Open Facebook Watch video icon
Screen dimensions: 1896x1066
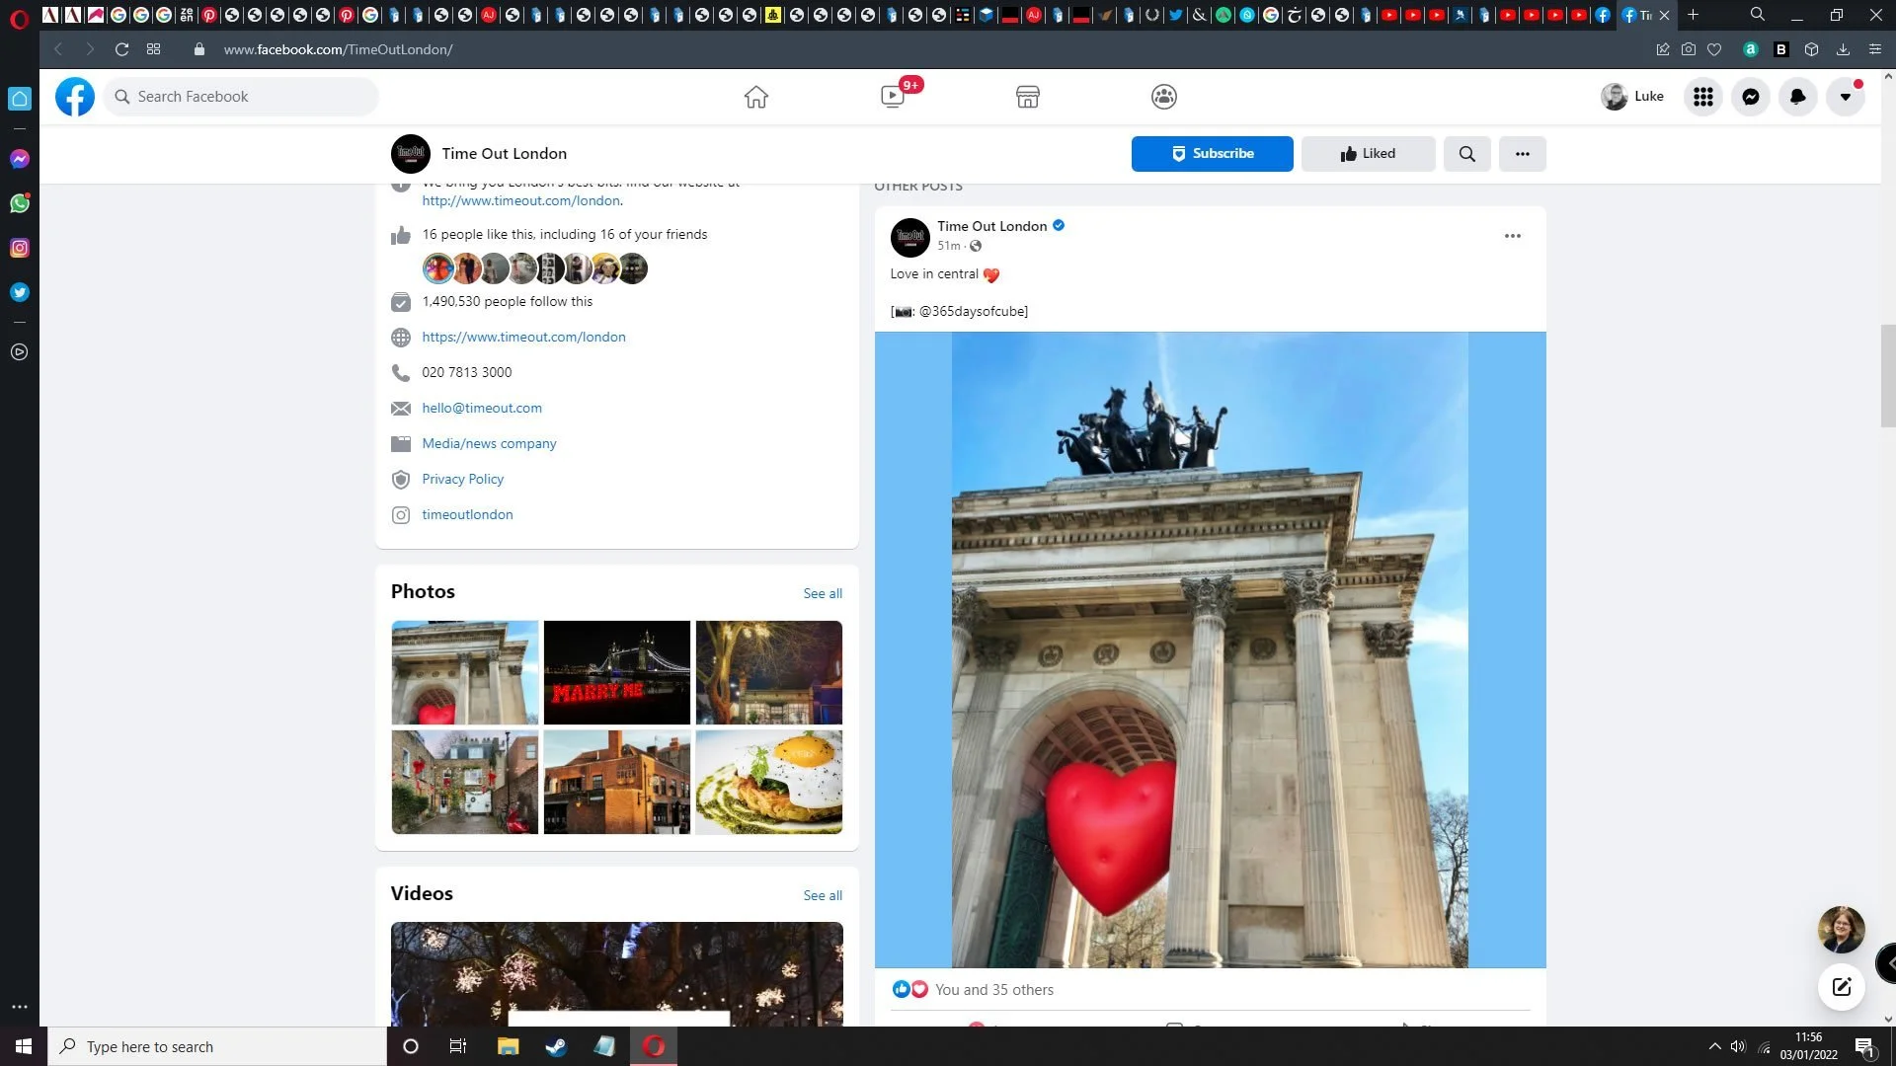pyautogui.click(x=893, y=97)
